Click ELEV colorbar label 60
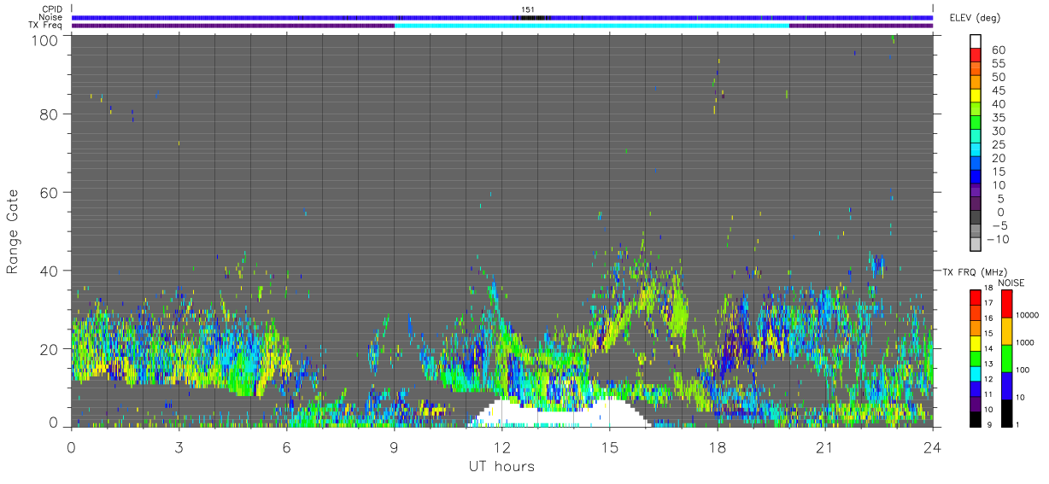1049x484 pixels. [x=998, y=50]
